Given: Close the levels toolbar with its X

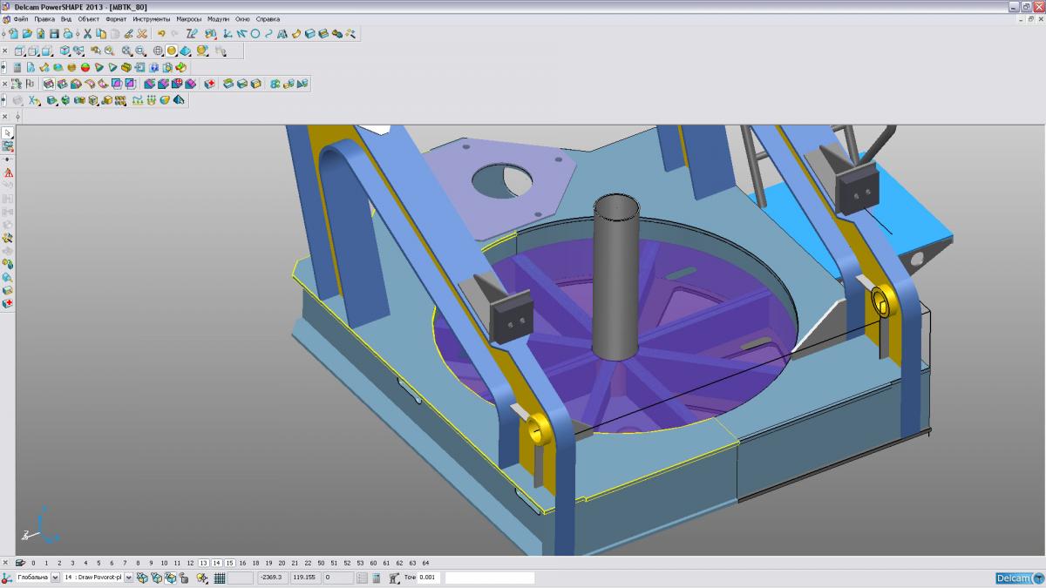Looking at the screenshot, I should point(6,563).
